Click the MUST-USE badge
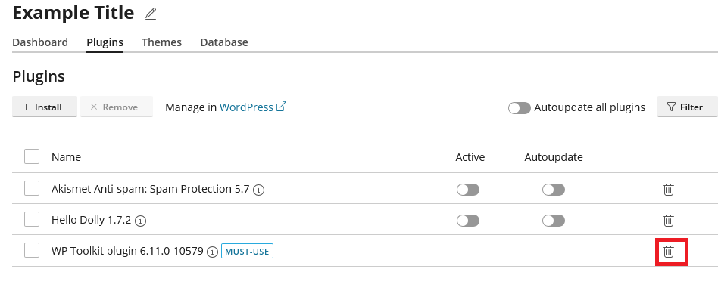This screenshot has height=297, width=718. point(247,252)
